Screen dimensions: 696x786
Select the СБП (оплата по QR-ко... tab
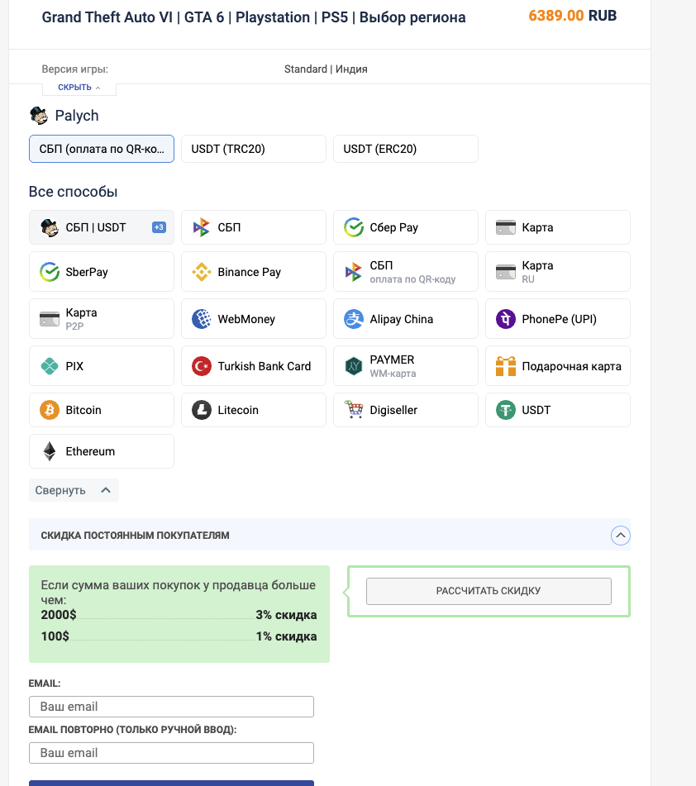pyautogui.click(x=102, y=149)
